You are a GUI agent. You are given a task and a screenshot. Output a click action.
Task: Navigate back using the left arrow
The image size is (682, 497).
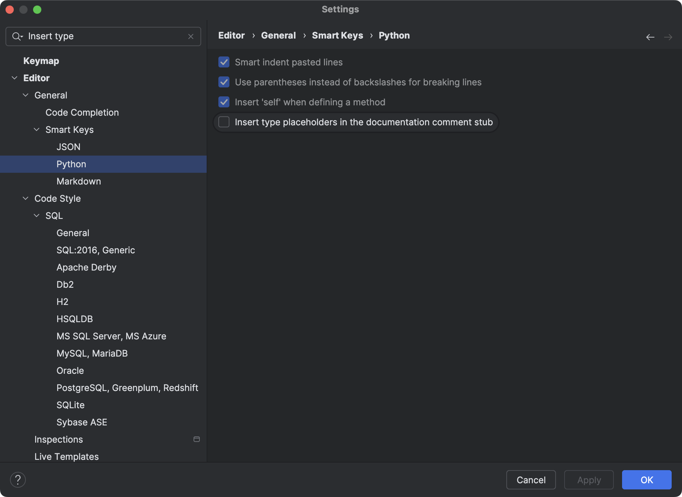[650, 37]
